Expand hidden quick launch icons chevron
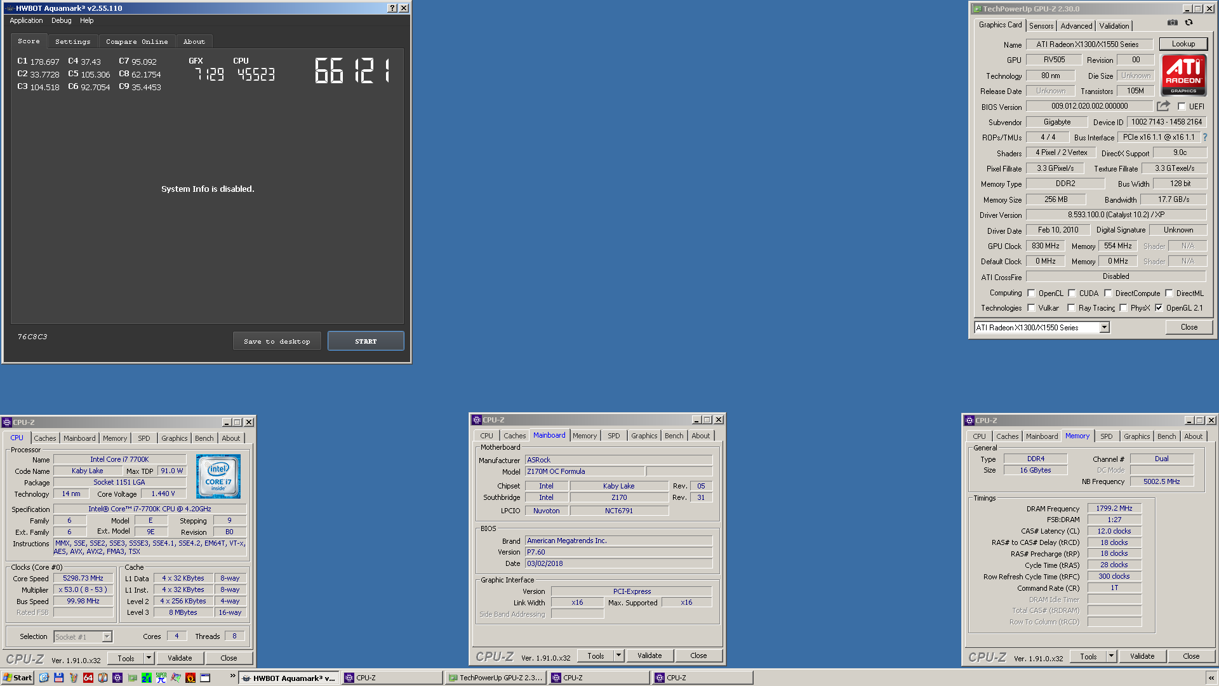This screenshot has width=1219, height=686. click(232, 676)
